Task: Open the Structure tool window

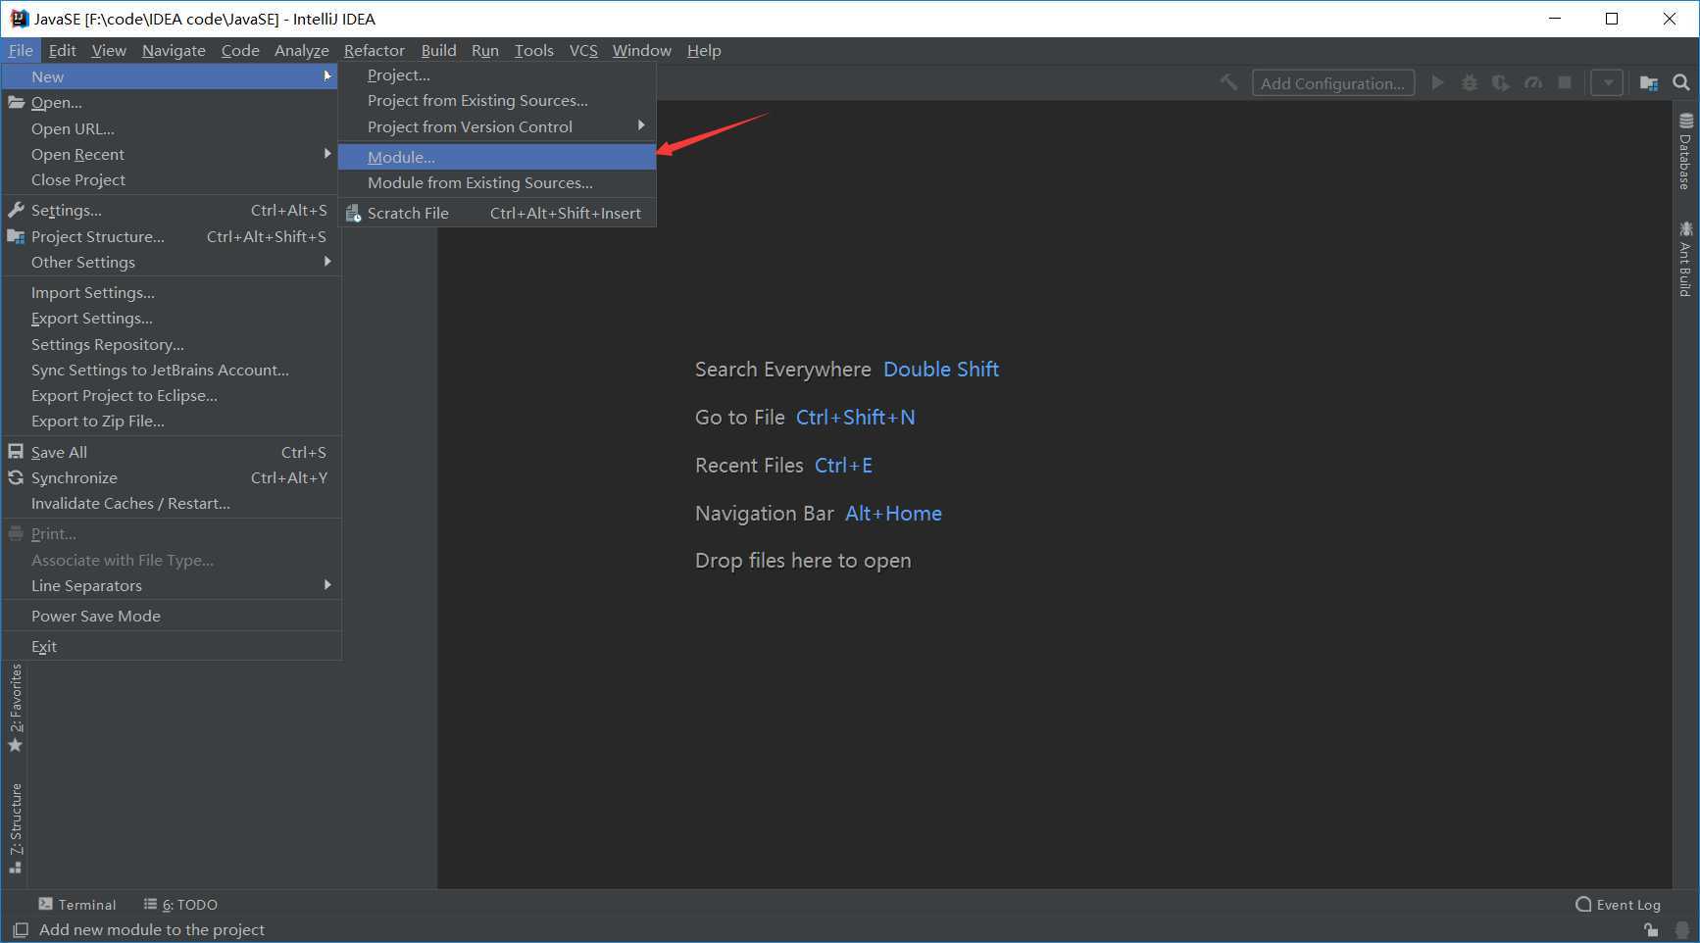Action: coord(16,828)
